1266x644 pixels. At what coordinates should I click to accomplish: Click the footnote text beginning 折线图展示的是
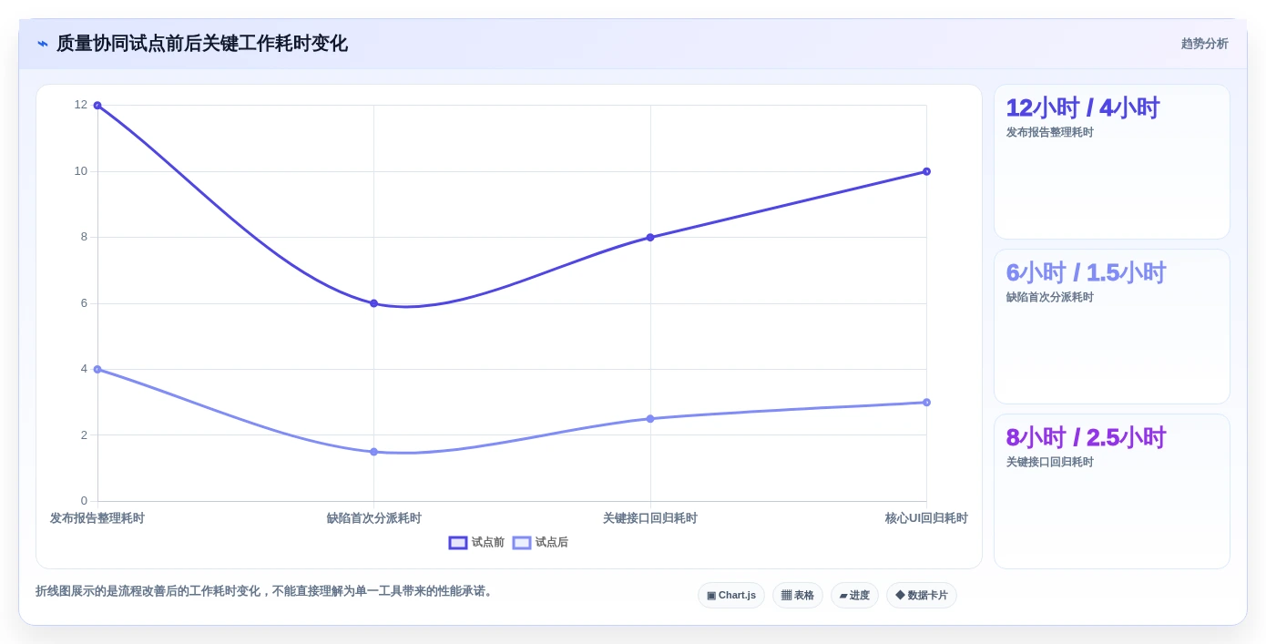(265, 591)
